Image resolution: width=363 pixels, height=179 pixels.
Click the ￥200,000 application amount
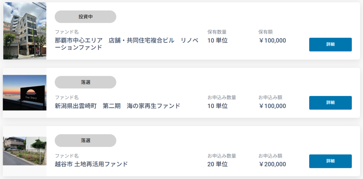(x=272, y=164)
